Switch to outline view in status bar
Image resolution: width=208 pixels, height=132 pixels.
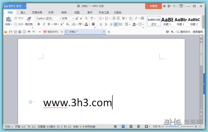pos(131,127)
